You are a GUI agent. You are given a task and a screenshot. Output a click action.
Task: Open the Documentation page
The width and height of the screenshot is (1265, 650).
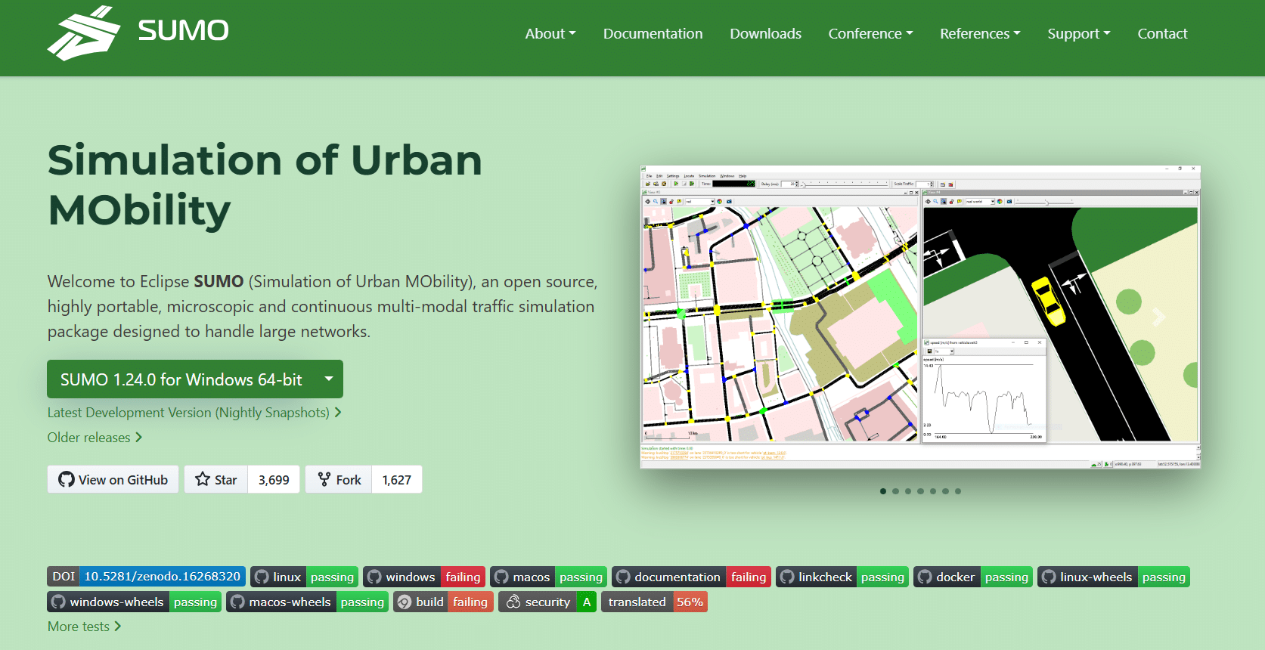pyautogui.click(x=653, y=33)
